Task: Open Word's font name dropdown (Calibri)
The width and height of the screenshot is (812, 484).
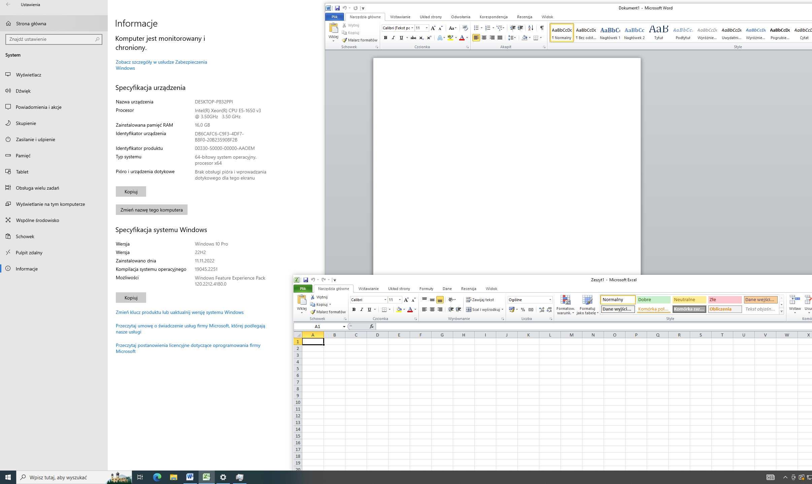Action: point(412,28)
